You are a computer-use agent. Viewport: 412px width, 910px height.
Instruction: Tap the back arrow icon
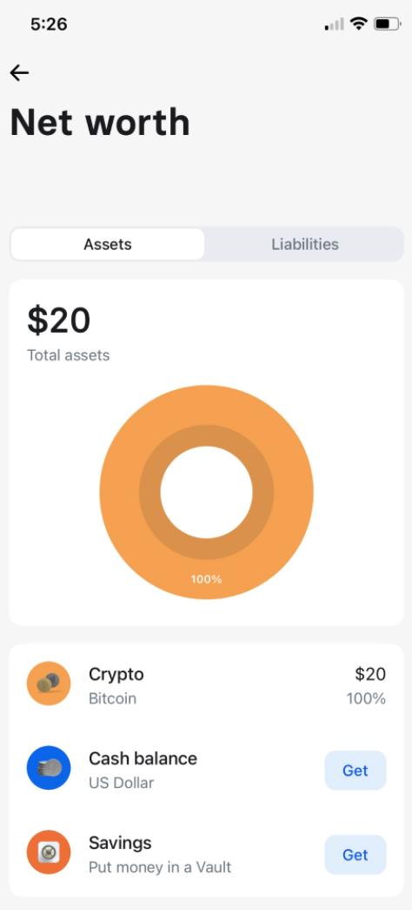coord(19,72)
